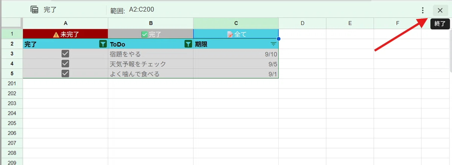Select the 9/10 deadline cell
The width and height of the screenshot is (452, 165).
coord(236,54)
